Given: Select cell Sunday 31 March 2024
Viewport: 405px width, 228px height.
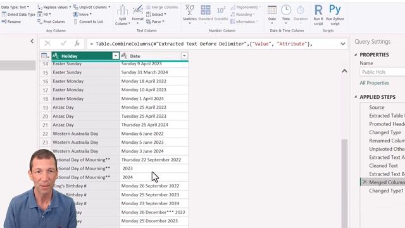Looking at the screenshot, I should pos(154,72).
